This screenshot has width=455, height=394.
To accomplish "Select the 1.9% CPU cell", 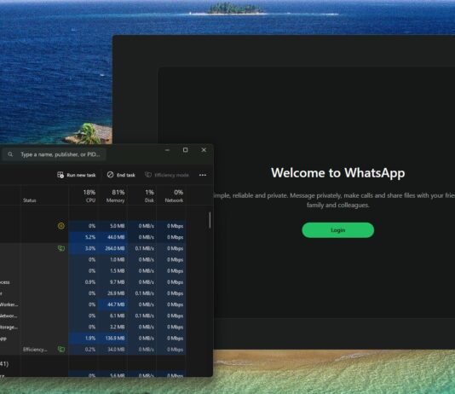I will point(84,338).
